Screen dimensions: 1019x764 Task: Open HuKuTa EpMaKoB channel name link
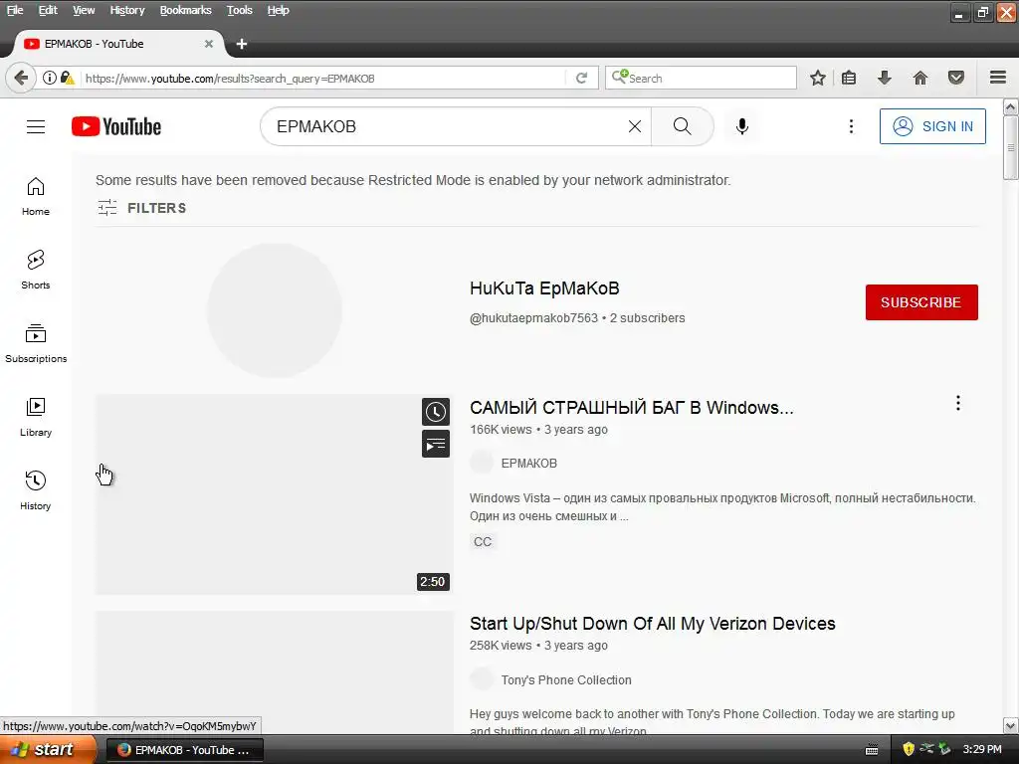point(544,288)
